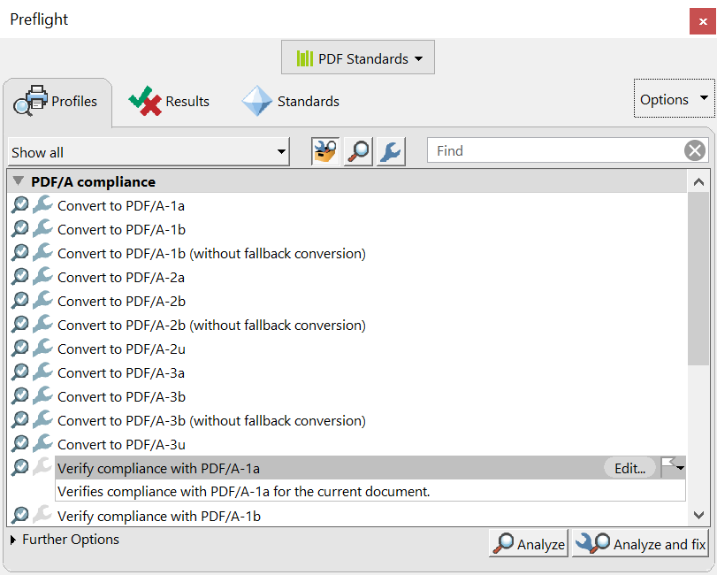Switch to the Results tab
The image size is (717, 575).
pos(169,101)
